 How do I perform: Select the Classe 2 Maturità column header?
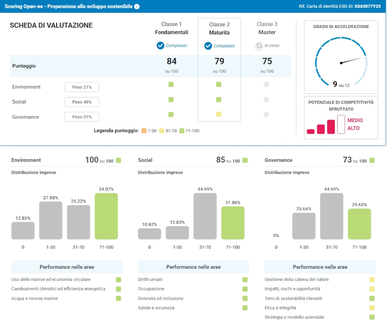[x=219, y=28]
